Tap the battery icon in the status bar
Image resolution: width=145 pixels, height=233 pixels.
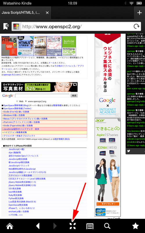pyautogui.click(x=139, y=3)
